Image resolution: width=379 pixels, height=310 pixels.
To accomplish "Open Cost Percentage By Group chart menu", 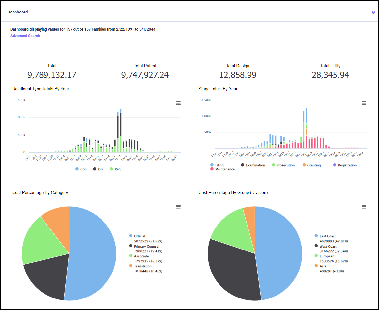I will click(x=364, y=207).
